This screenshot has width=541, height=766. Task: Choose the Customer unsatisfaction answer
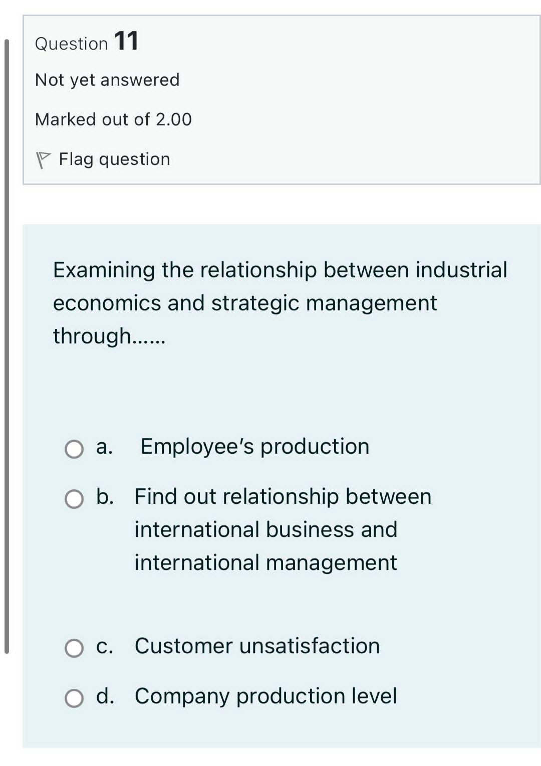click(256, 646)
